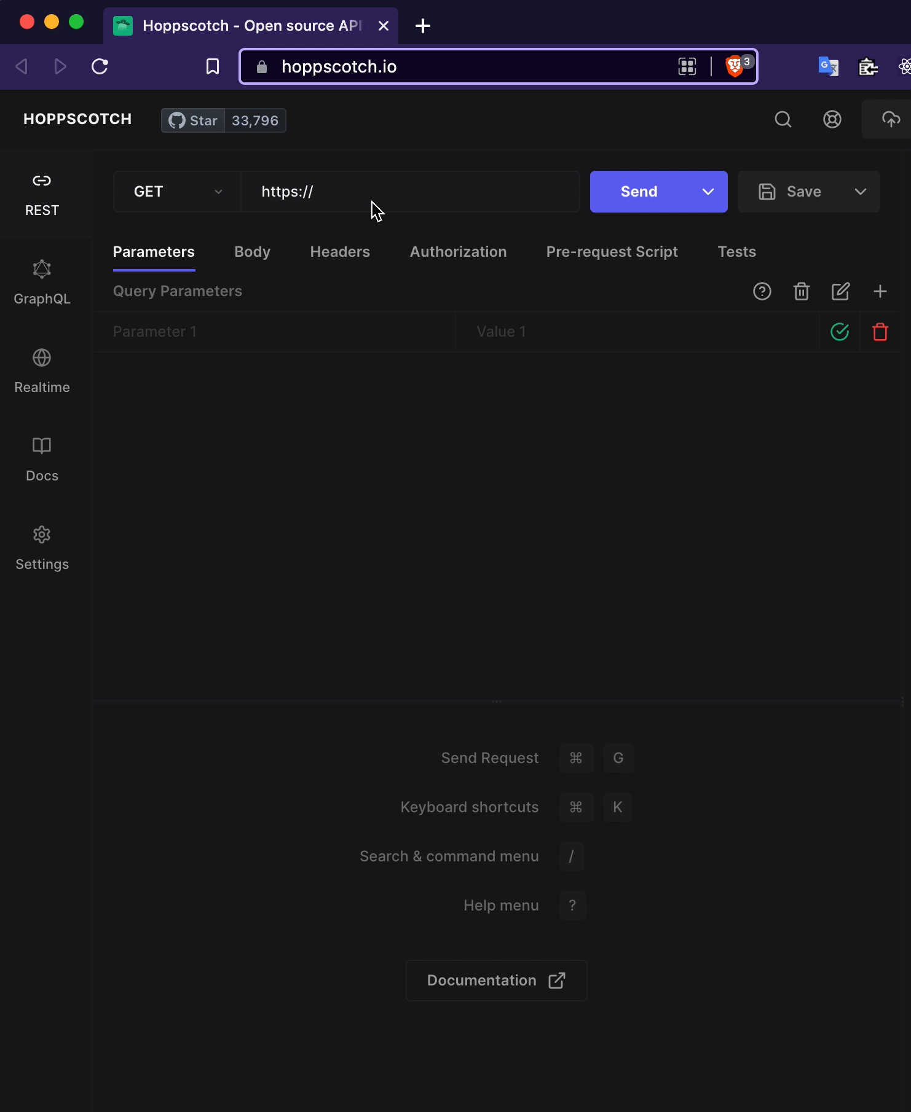Switch to the Authorization tab

pos(459,252)
